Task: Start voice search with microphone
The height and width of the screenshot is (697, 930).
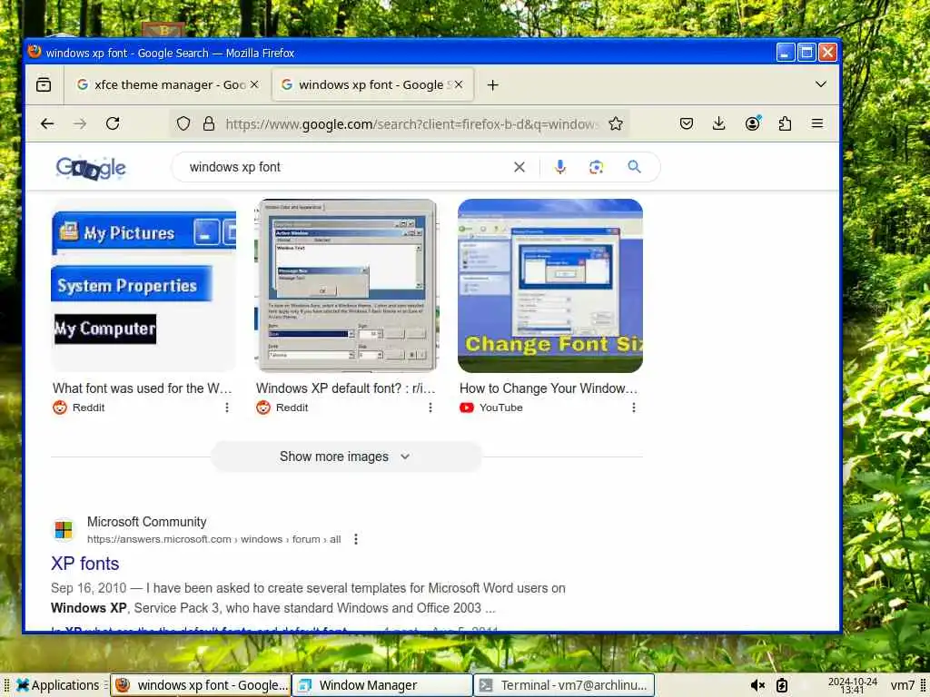Action: click(x=559, y=167)
